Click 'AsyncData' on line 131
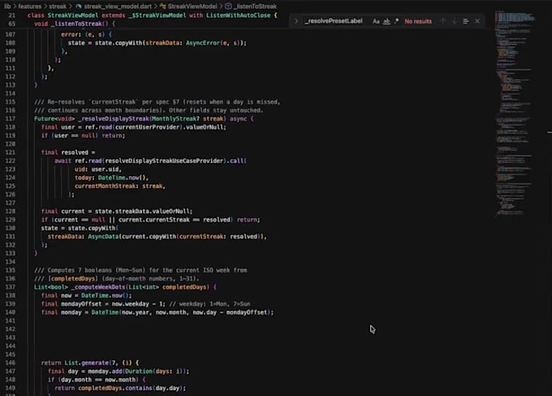The height and width of the screenshot is (396, 552). (x=103, y=236)
